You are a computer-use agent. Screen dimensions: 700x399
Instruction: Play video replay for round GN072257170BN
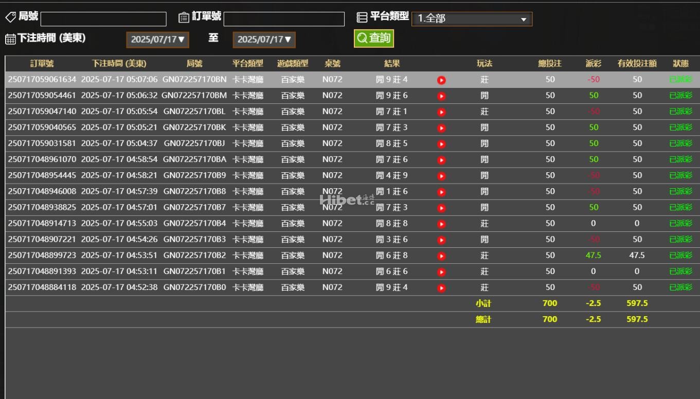pyautogui.click(x=441, y=80)
